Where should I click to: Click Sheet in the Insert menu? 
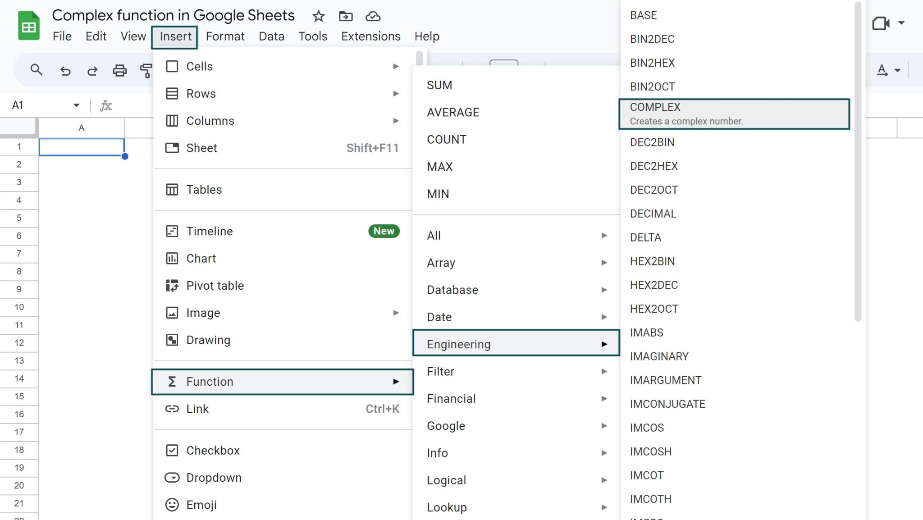click(x=283, y=148)
